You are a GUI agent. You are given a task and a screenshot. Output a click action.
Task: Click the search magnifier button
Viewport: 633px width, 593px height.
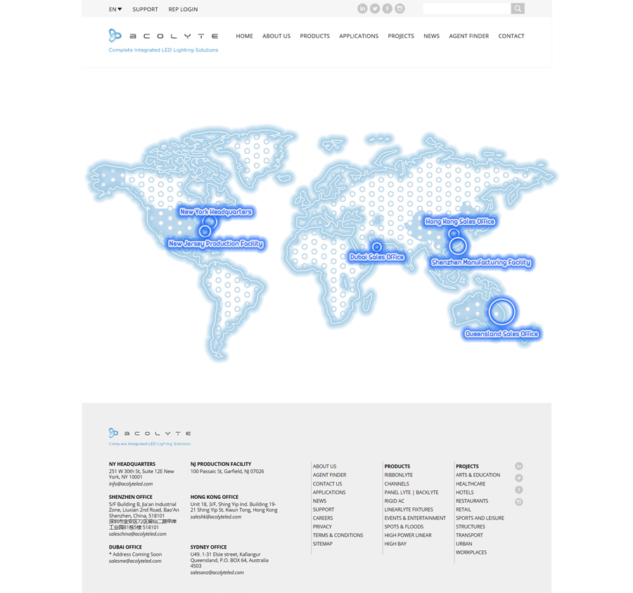coord(518,8)
